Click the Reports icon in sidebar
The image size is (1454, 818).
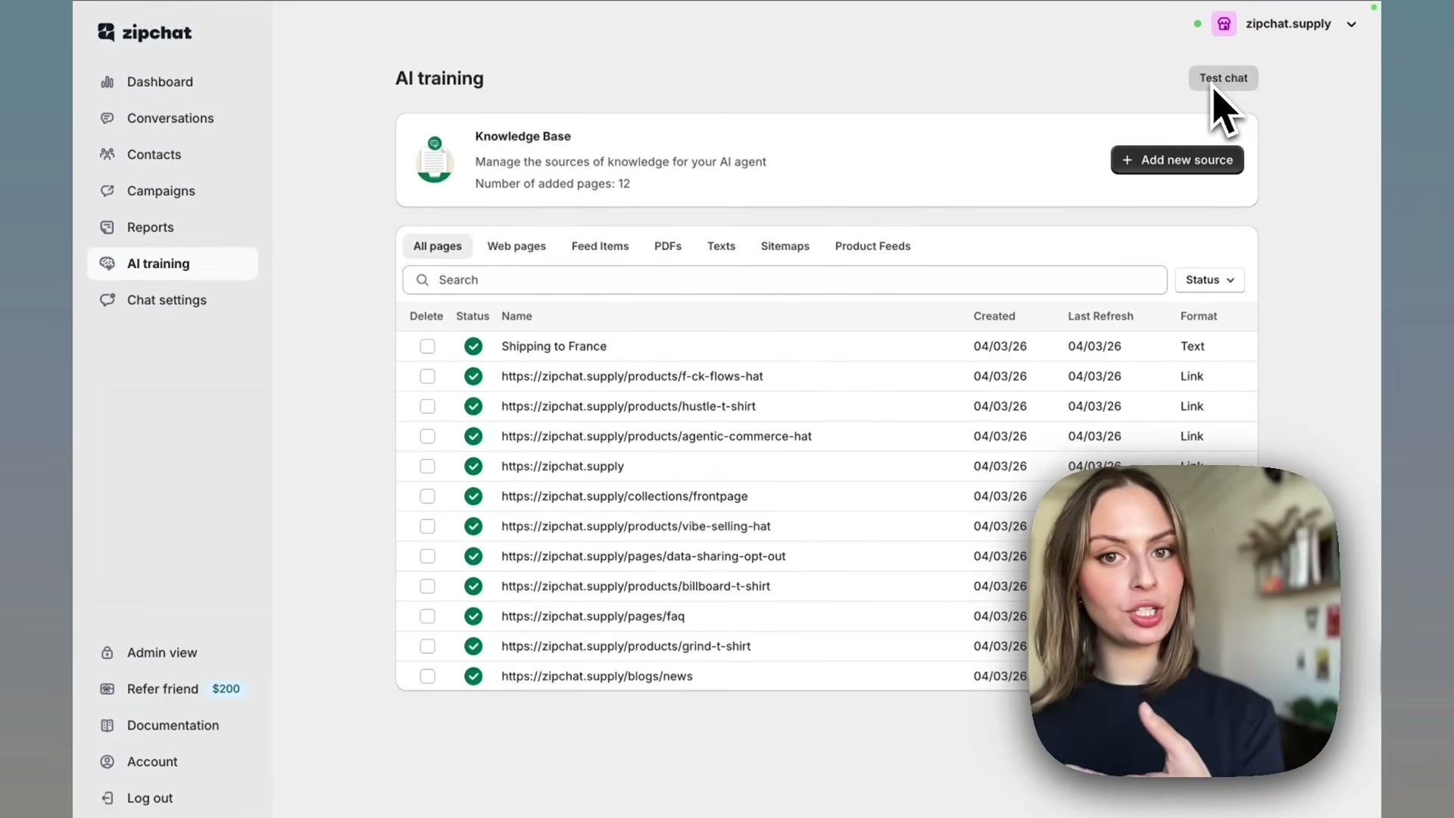pos(108,227)
